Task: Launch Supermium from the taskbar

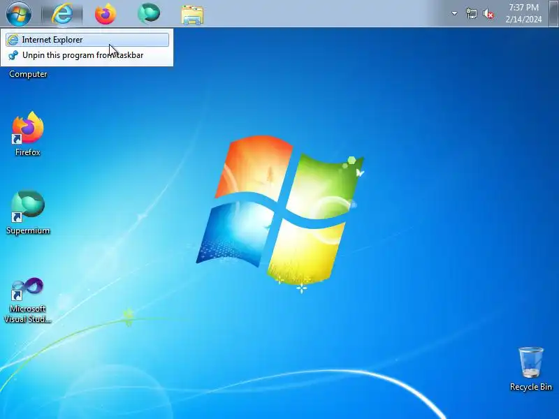Action: pos(149,13)
